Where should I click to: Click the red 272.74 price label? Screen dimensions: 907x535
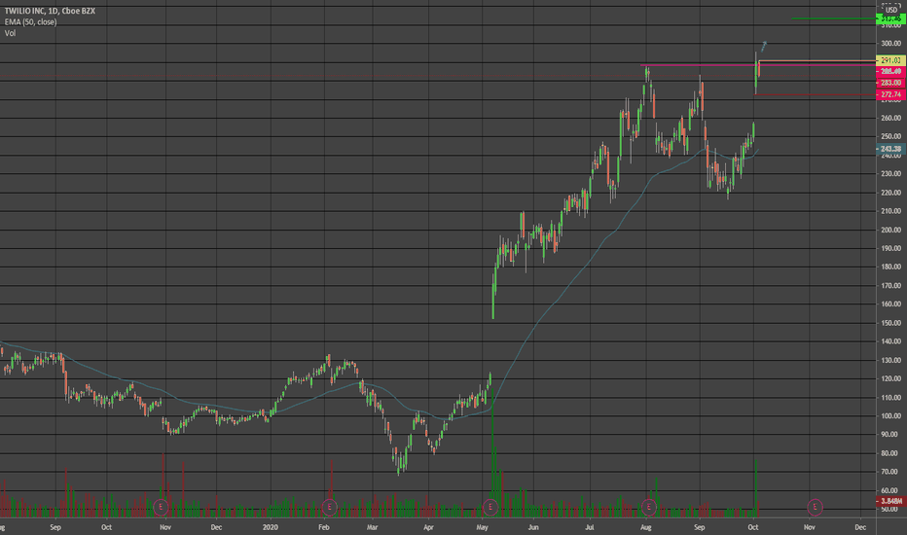pyautogui.click(x=890, y=94)
